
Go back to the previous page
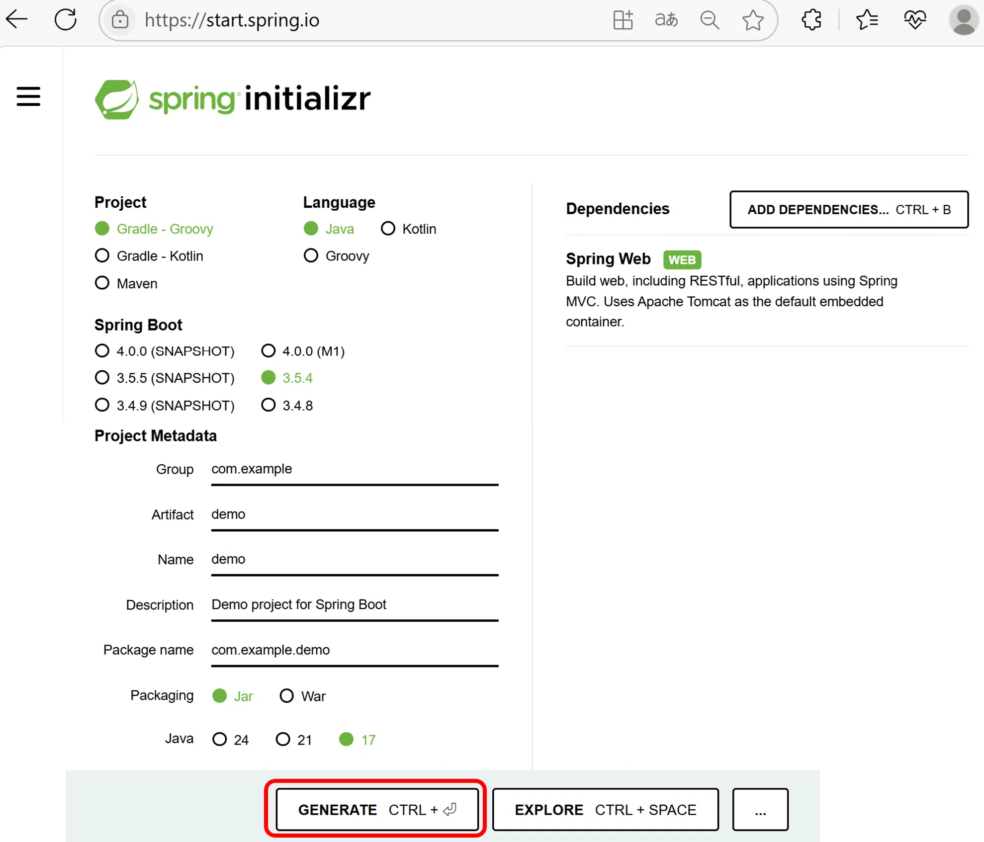17,19
